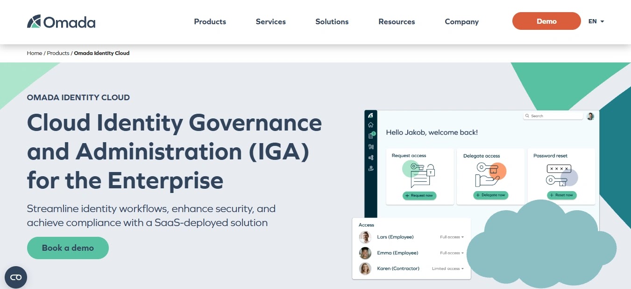631x289 pixels.
Task: Open the Full access dropdown for Emma
Action: [452, 253]
